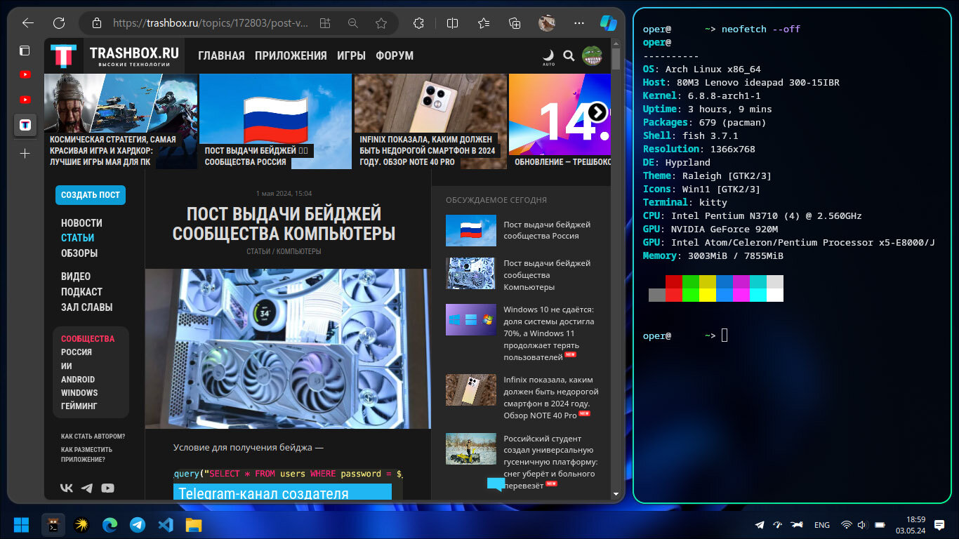Open 'Как разместить приложение?' link
Image resolution: width=959 pixels, height=539 pixels.
[x=86, y=455]
